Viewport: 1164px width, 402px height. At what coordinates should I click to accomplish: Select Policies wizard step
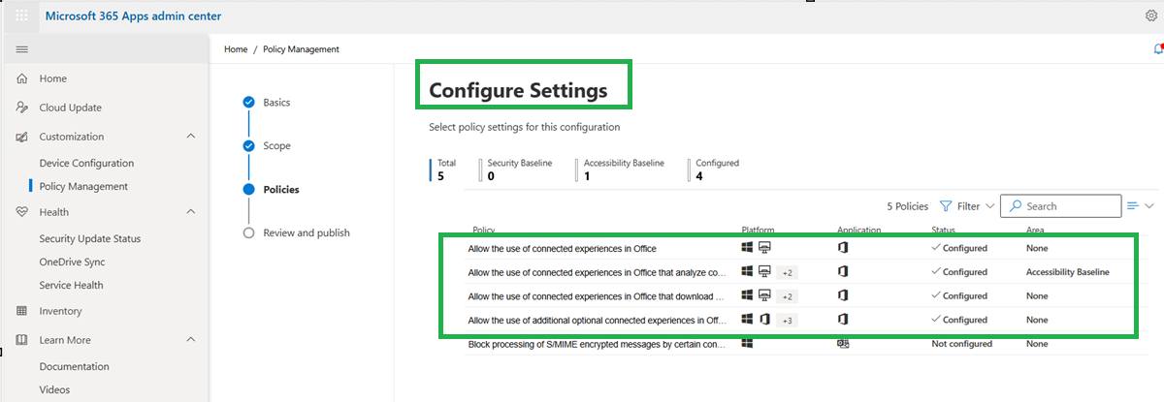[281, 189]
